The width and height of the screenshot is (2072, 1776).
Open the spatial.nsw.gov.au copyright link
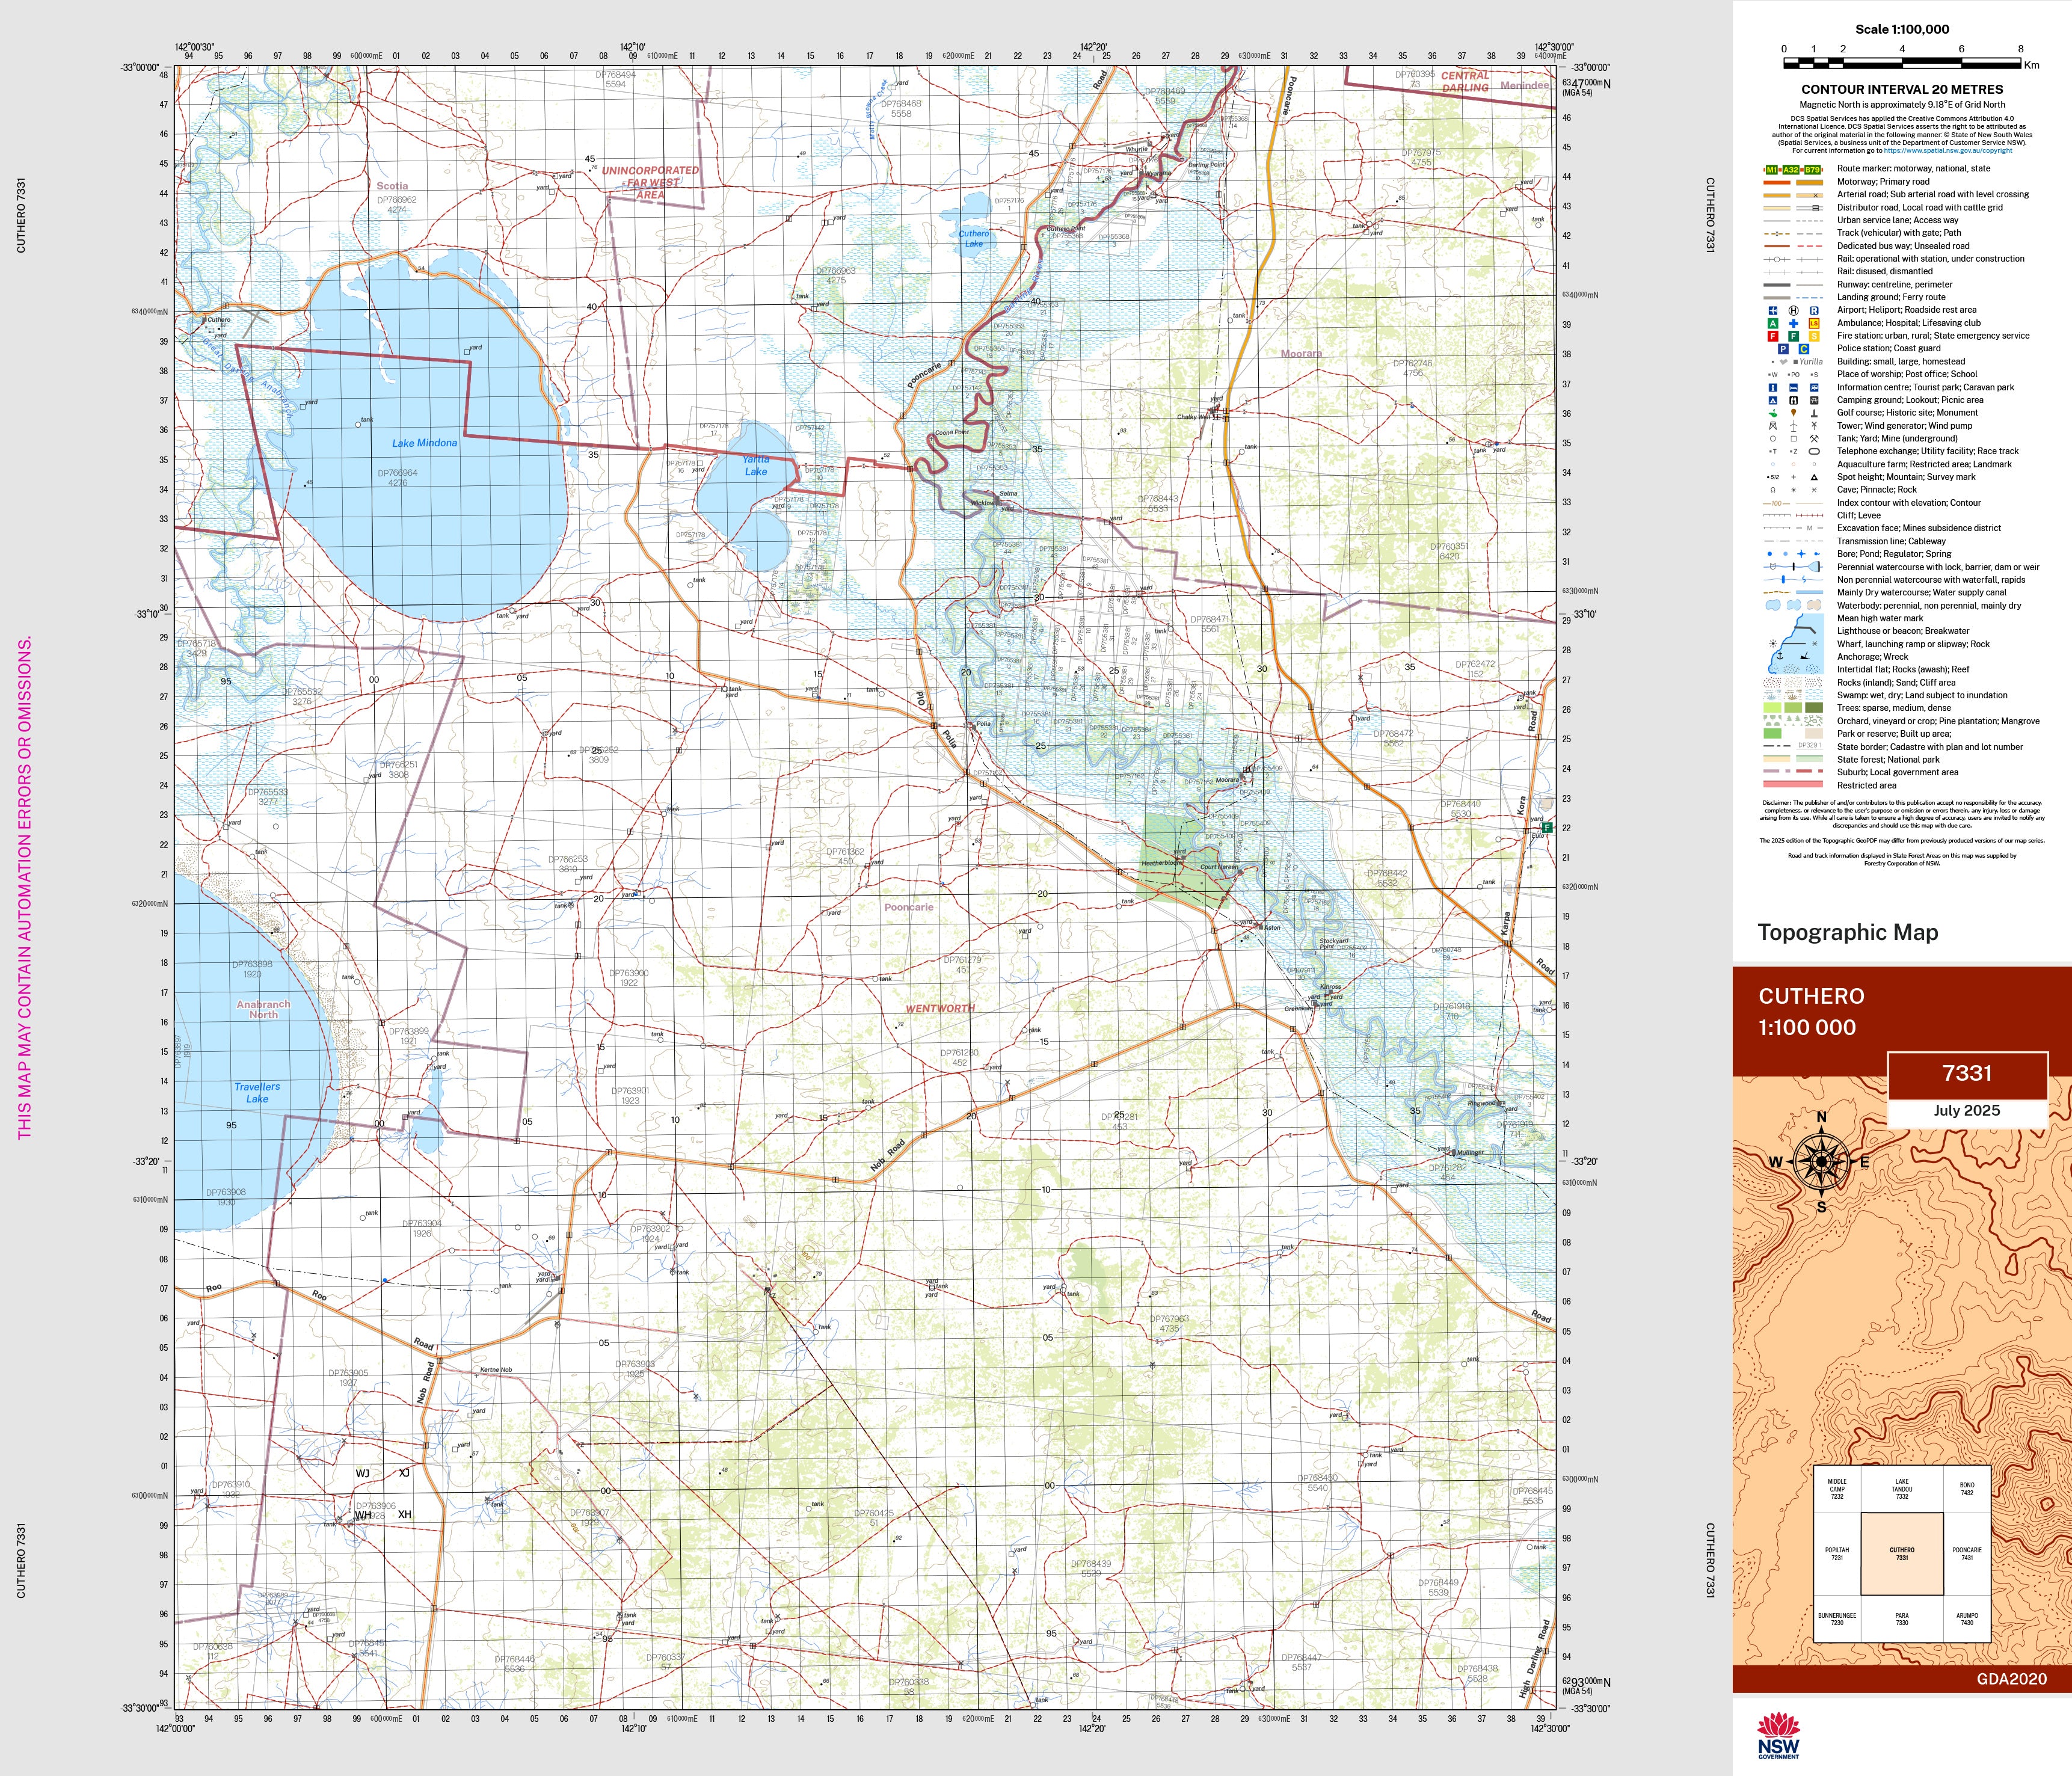coord(1948,151)
